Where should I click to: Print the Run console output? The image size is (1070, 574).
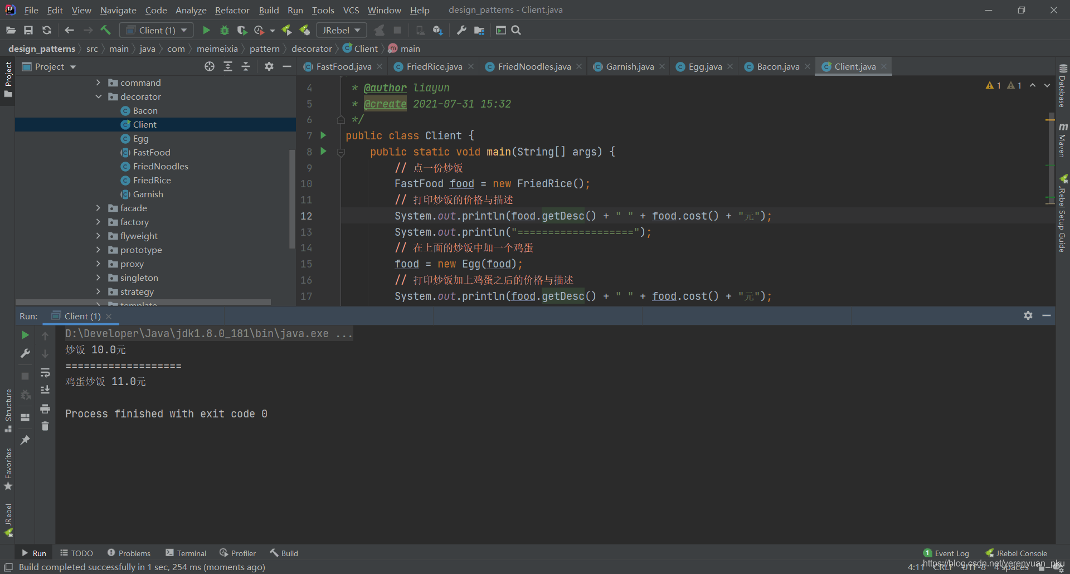point(45,408)
